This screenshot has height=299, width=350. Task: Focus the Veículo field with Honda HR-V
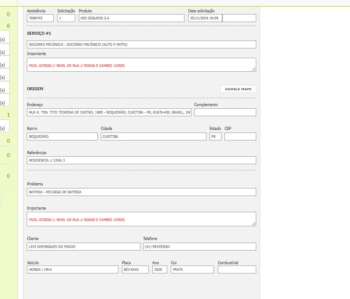[73, 269]
